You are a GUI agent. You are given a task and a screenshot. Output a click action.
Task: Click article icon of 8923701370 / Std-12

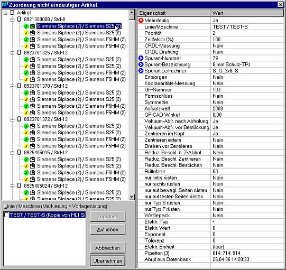point(19,86)
